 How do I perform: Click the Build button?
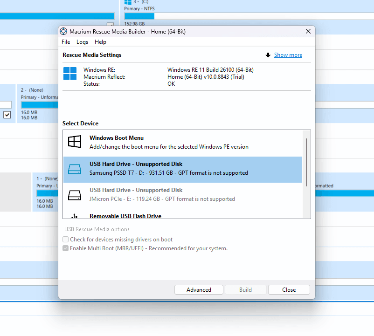(x=245, y=290)
